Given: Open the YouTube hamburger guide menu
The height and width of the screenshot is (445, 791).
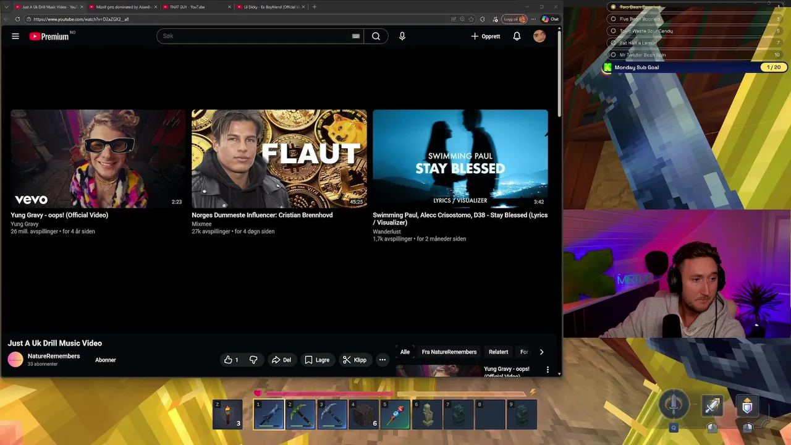Looking at the screenshot, I should click(15, 36).
